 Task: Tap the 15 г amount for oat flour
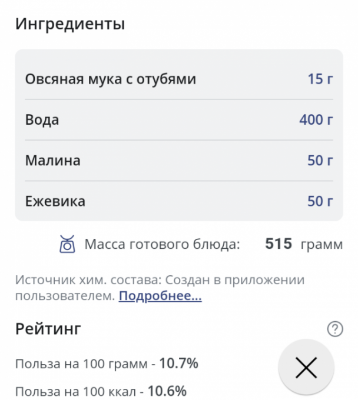tap(320, 79)
